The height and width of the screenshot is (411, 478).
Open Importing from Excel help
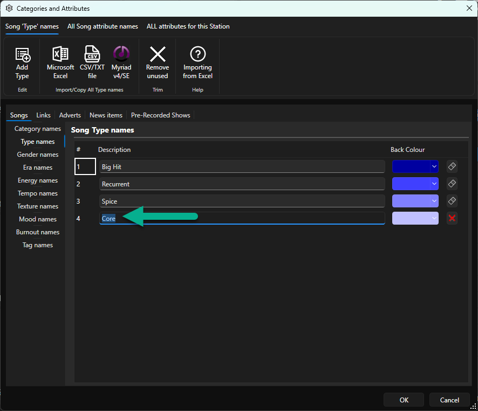point(197,64)
